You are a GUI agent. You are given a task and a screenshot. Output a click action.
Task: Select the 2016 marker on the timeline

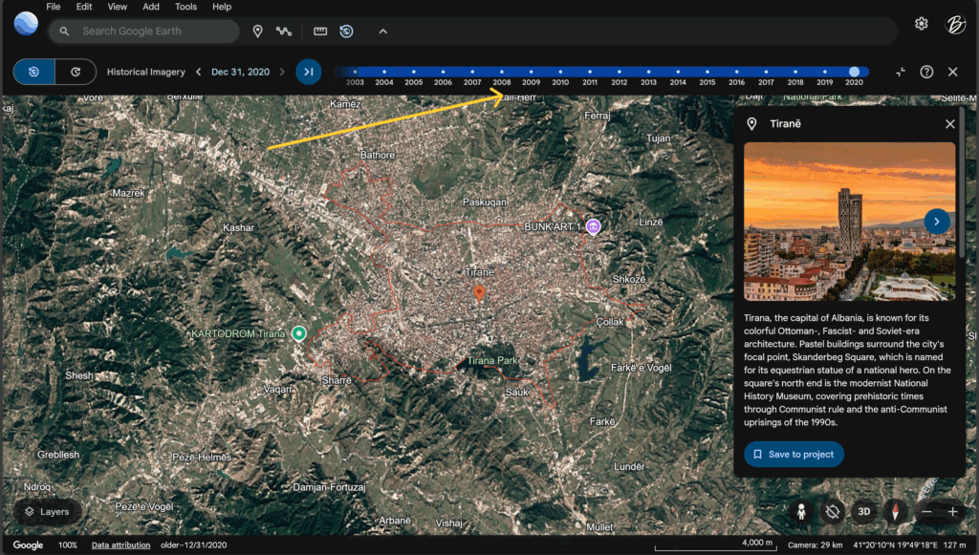(x=736, y=72)
